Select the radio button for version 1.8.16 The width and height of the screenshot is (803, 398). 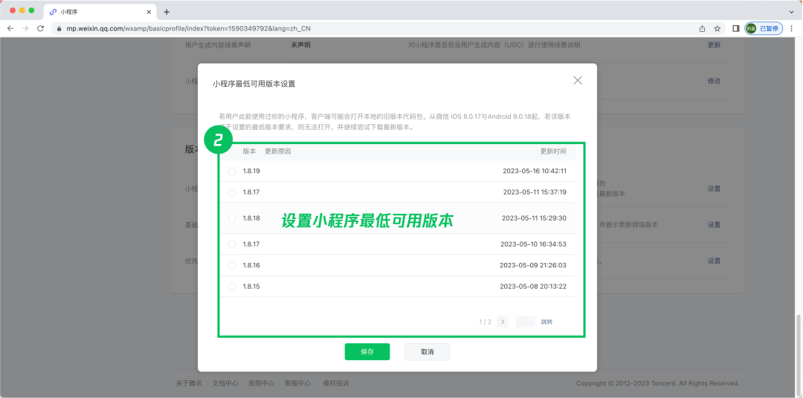232,266
